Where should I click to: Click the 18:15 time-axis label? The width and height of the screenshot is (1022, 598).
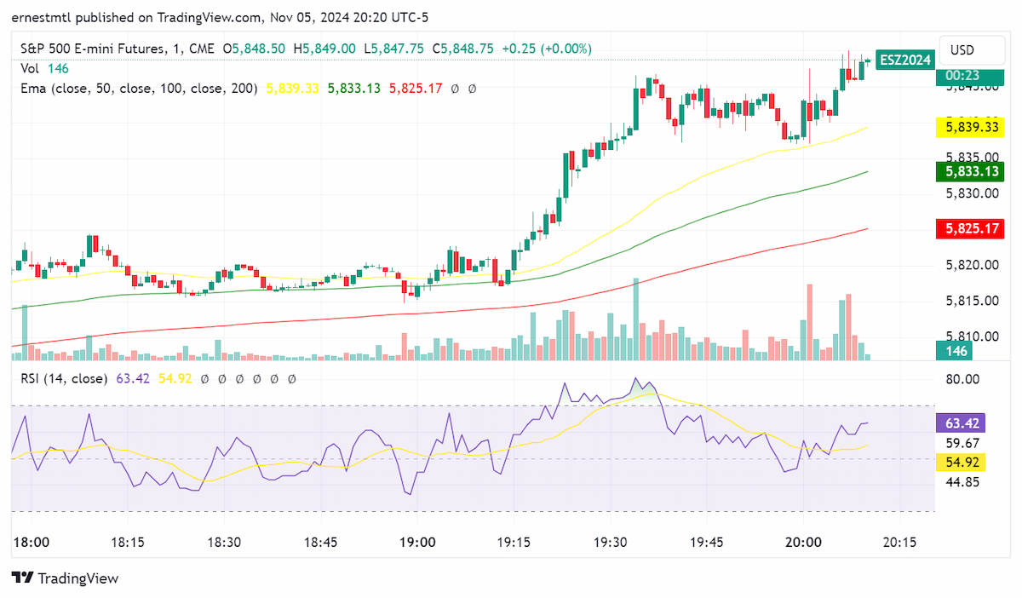pyautogui.click(x=126, y=543)
